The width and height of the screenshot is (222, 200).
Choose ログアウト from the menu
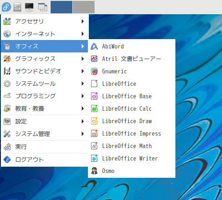pos(44,160)
